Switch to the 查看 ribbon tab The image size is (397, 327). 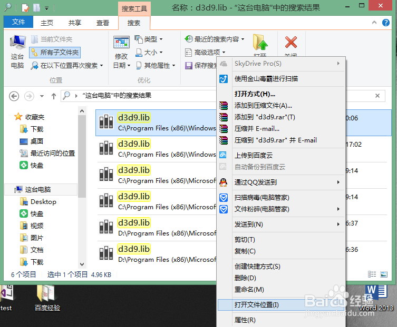tap(102, 23)
